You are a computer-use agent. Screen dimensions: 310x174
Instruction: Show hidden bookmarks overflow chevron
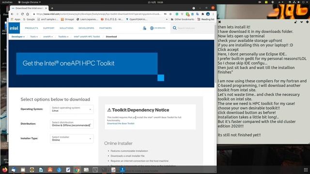pyautogui.click(x=167, y=19)
